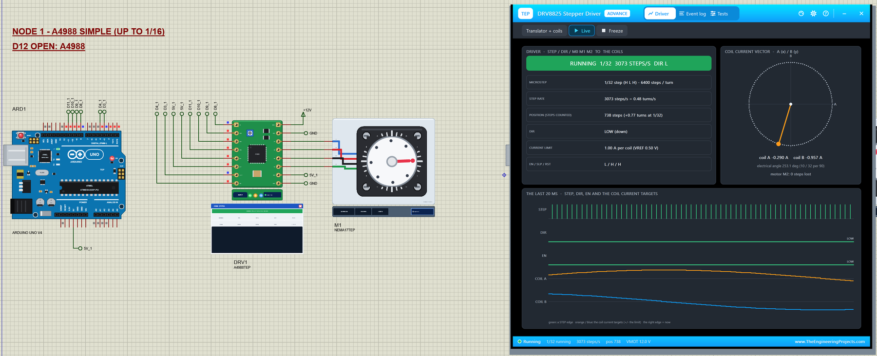Click the STEP RATE value '3073 steps/s = 0.48 turns/s'
The height and width of the screenshot is (356, 877).
pyautogui.click(x=630, y=99)
